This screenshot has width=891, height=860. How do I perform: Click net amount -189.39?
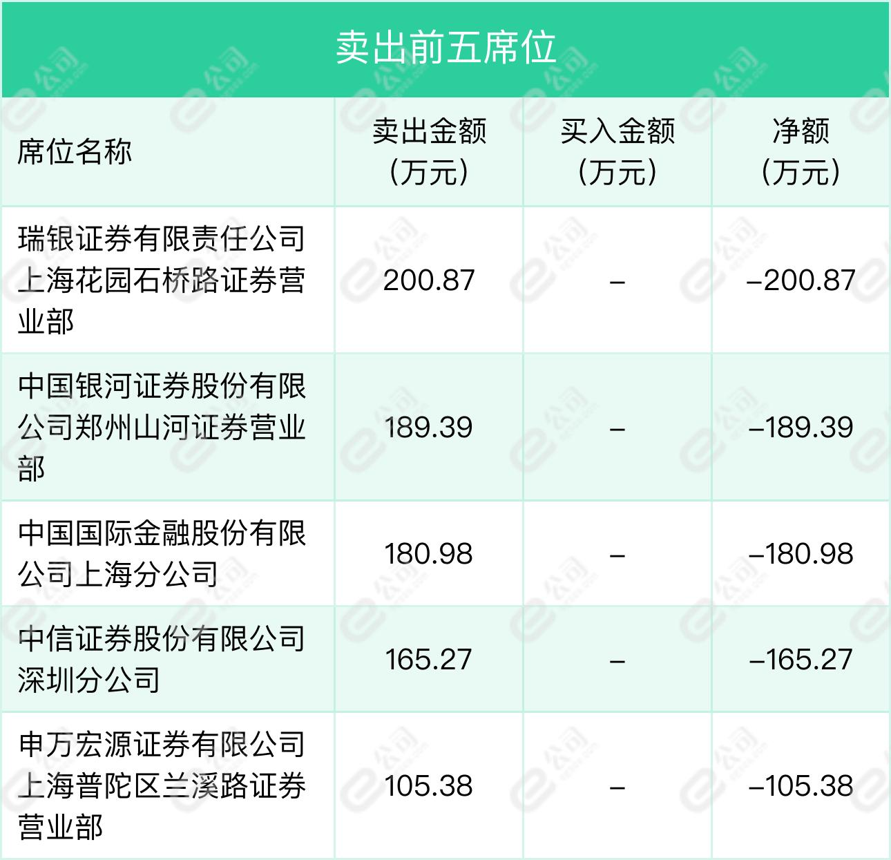click(x=801, y=428)
